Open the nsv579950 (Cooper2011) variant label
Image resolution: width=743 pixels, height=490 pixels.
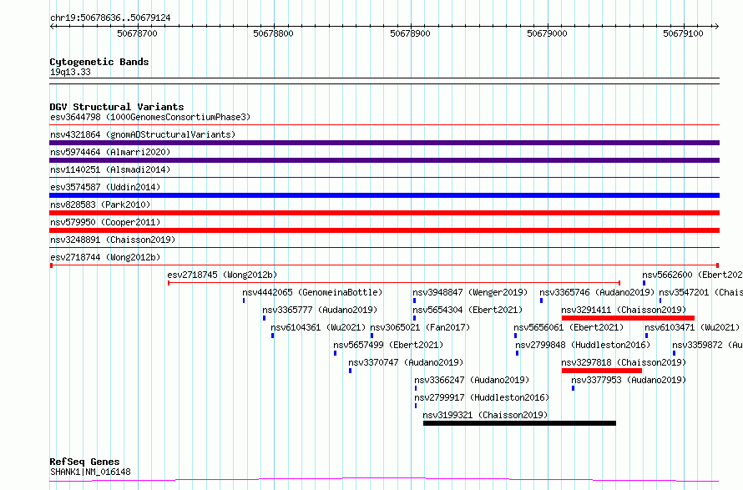(105, 222)
